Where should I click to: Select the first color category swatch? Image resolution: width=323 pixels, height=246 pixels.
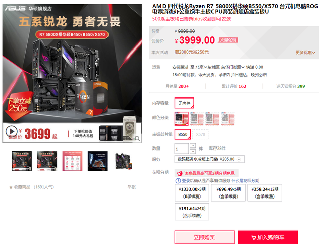182,119
